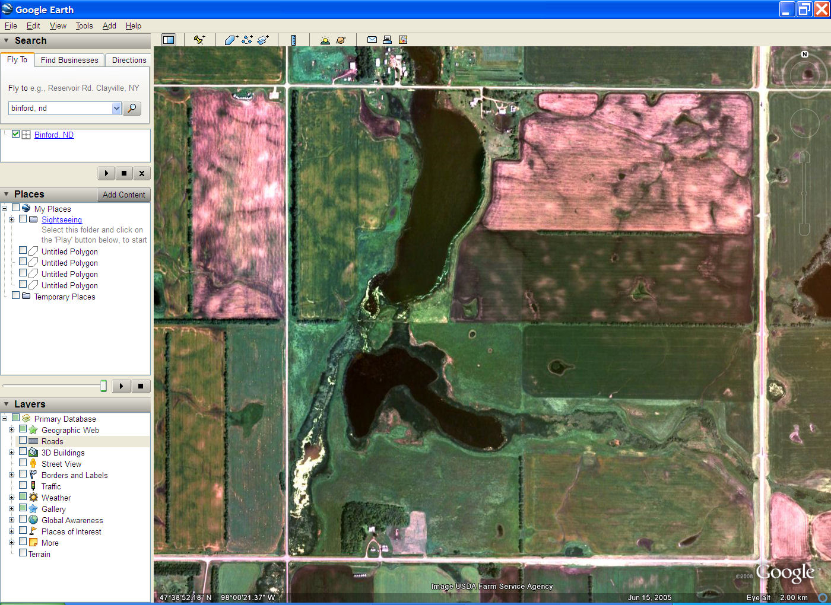Check the first Untitled Polygon checkbox
Viewport: 831px width, 605px height.
click(23, 251)
